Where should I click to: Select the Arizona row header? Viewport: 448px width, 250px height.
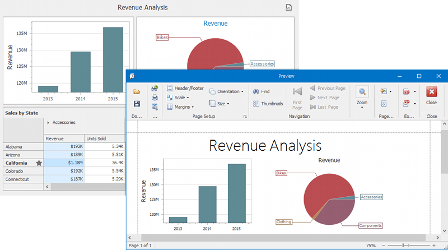point(23,155)
